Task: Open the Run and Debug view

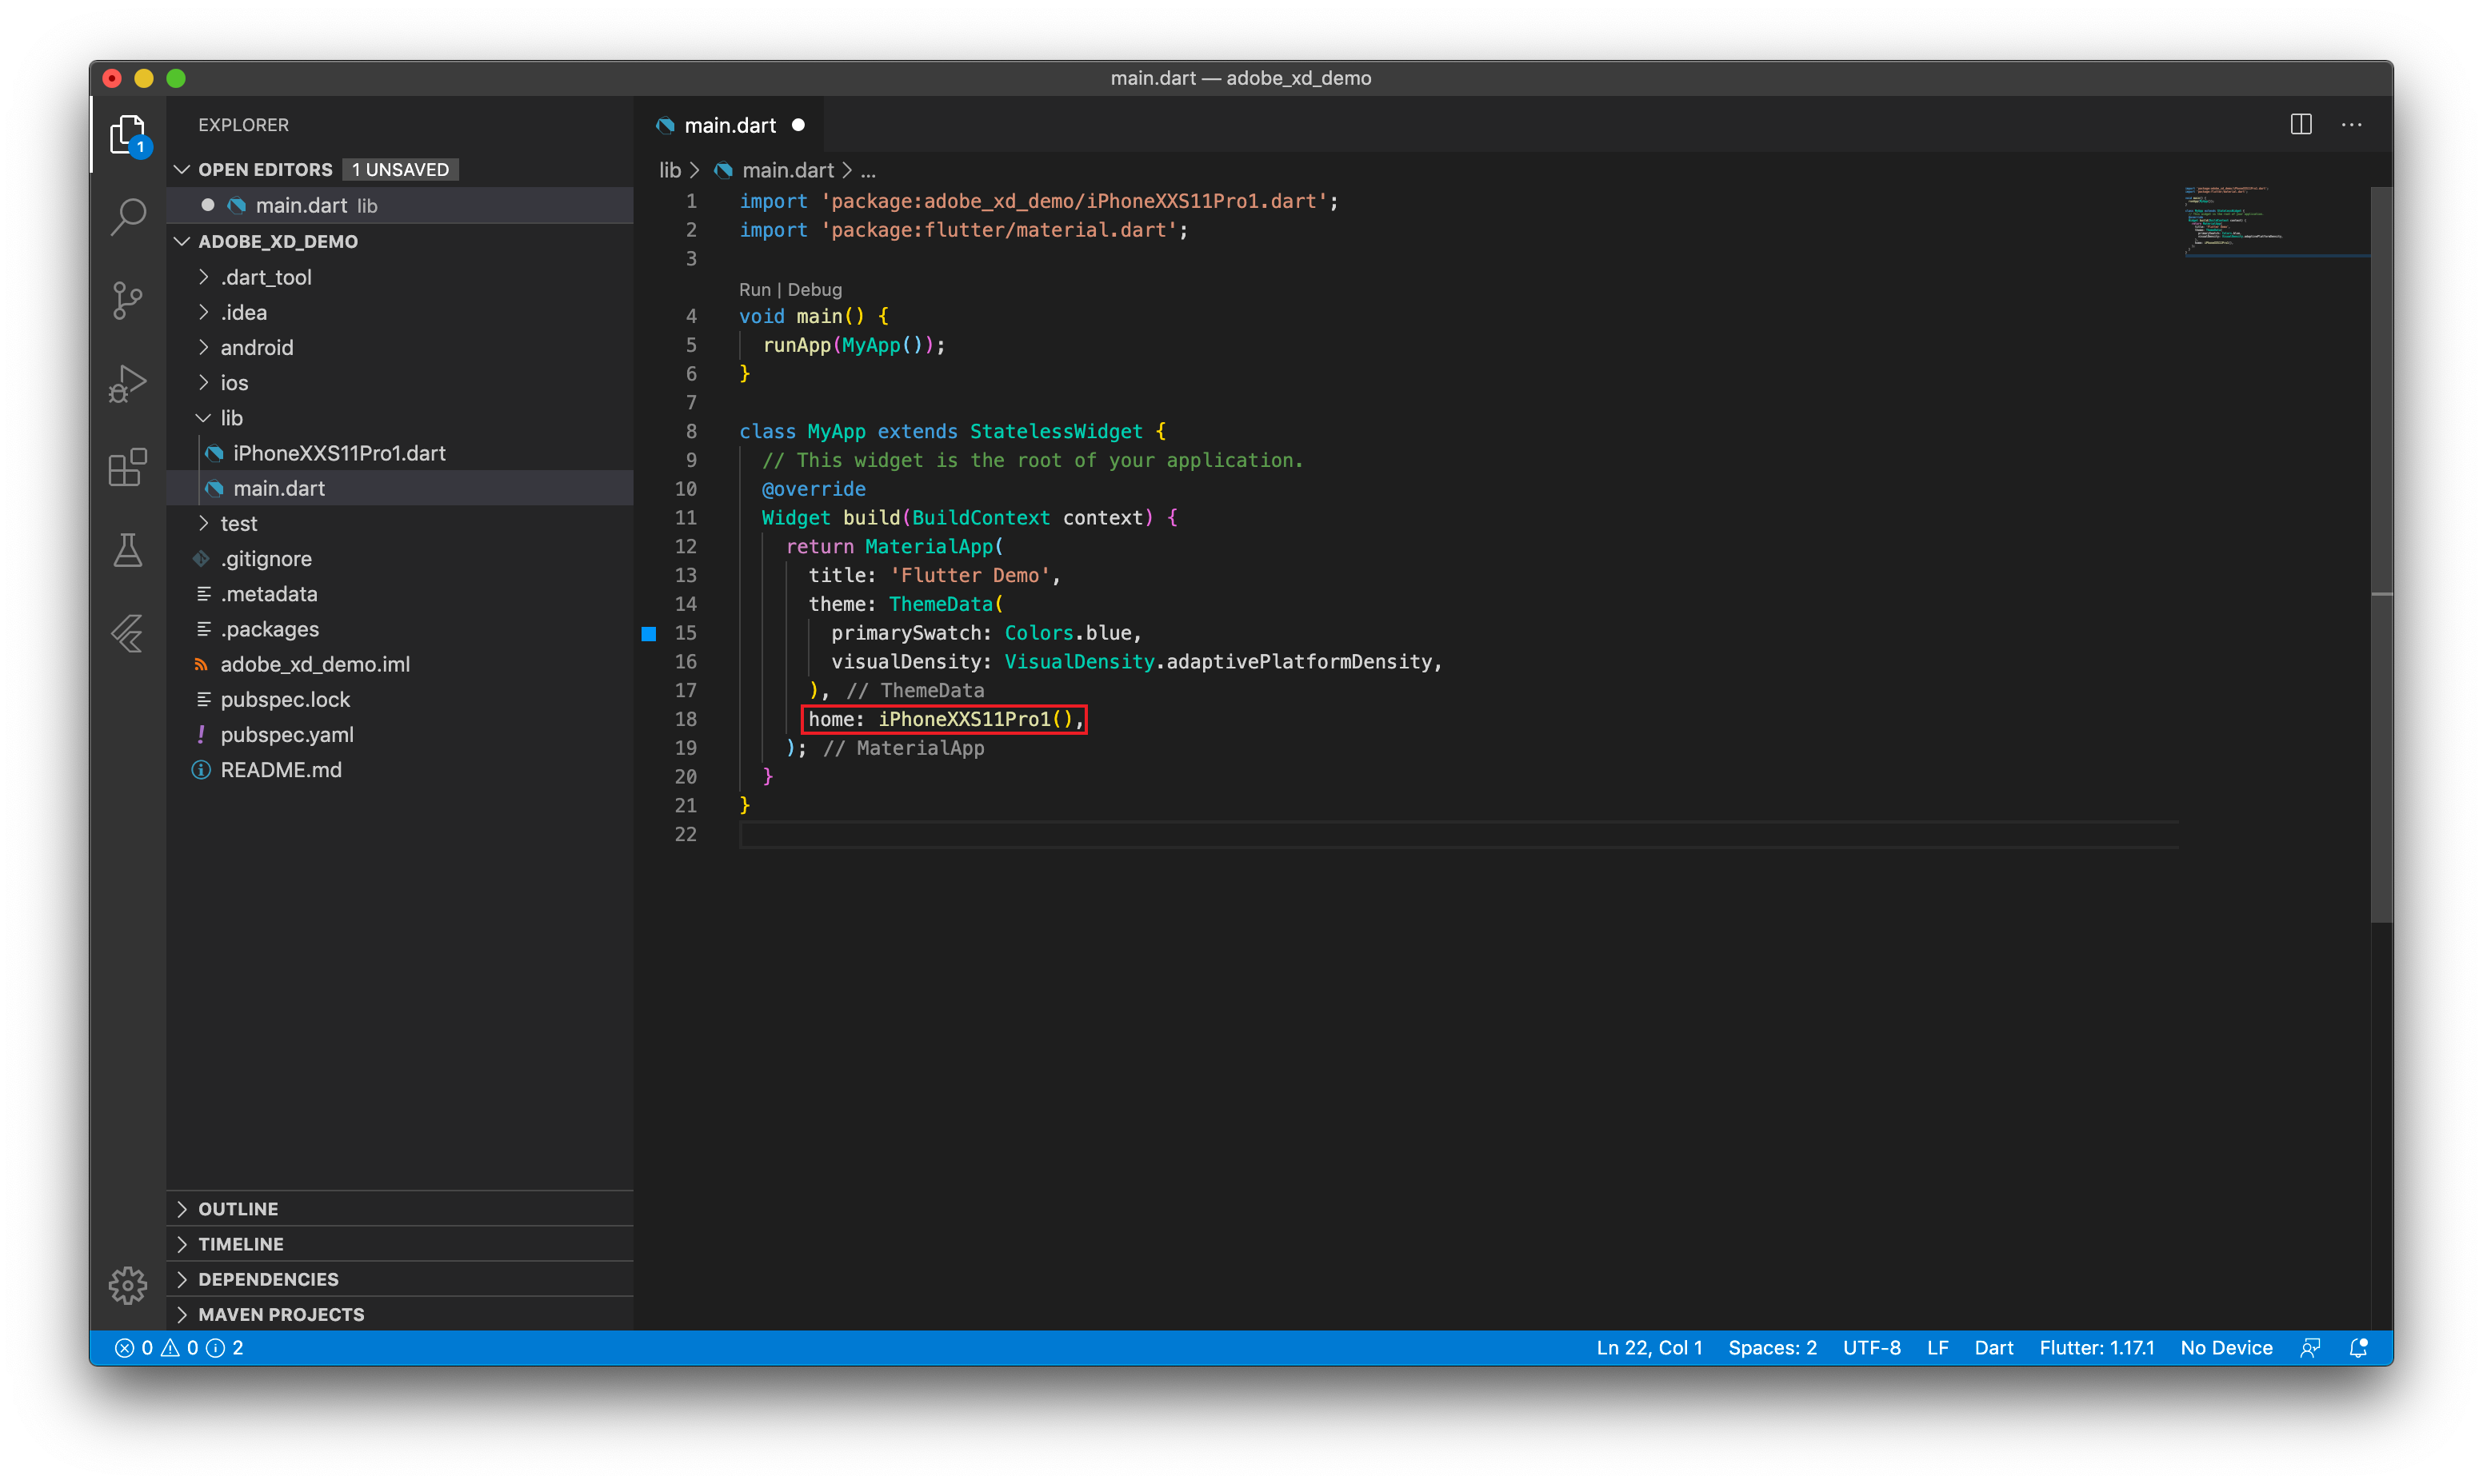Action: click(x=128, y=383)
